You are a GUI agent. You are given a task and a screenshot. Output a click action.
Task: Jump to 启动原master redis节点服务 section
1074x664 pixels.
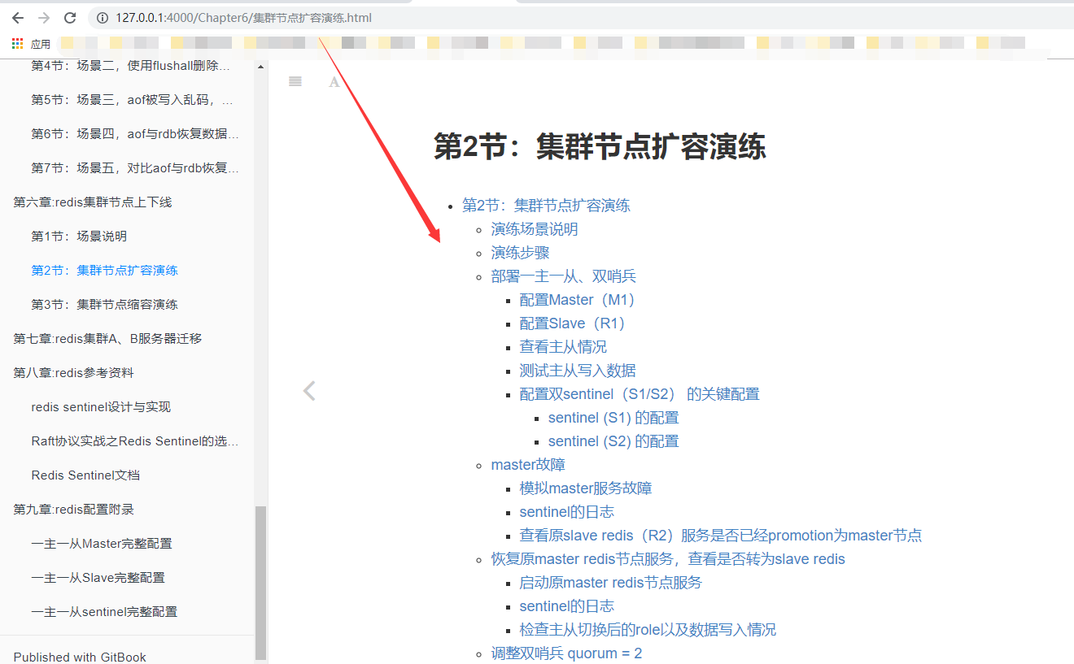(x=611, y=583)
